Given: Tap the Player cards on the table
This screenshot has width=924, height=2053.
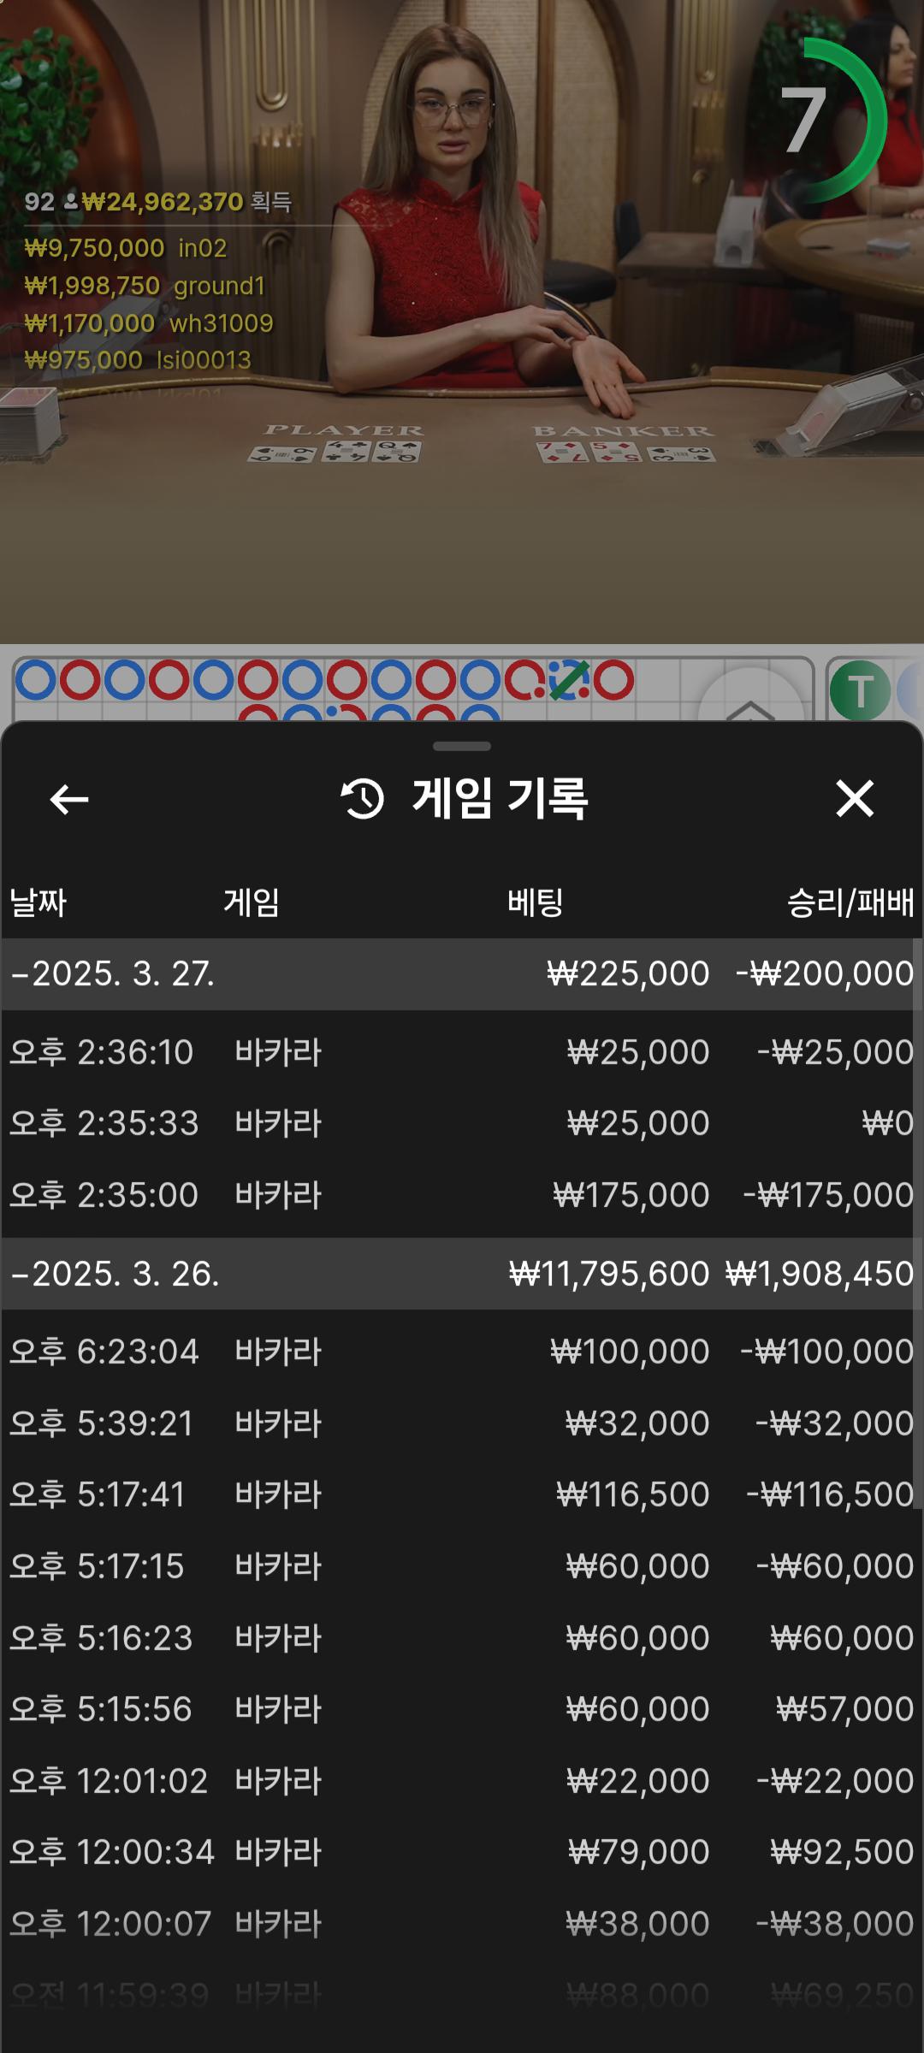Looking at the screenshot, I should (335, 451).
